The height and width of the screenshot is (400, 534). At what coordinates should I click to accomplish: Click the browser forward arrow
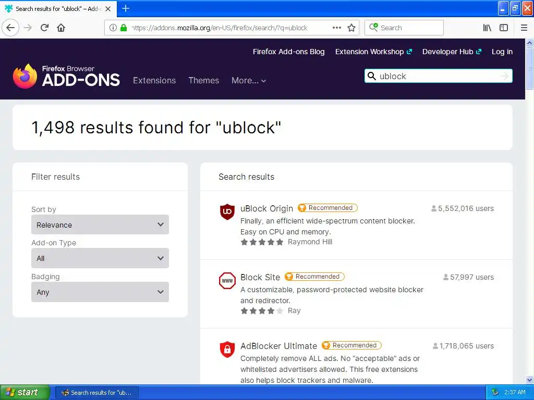tap(28, 28)
